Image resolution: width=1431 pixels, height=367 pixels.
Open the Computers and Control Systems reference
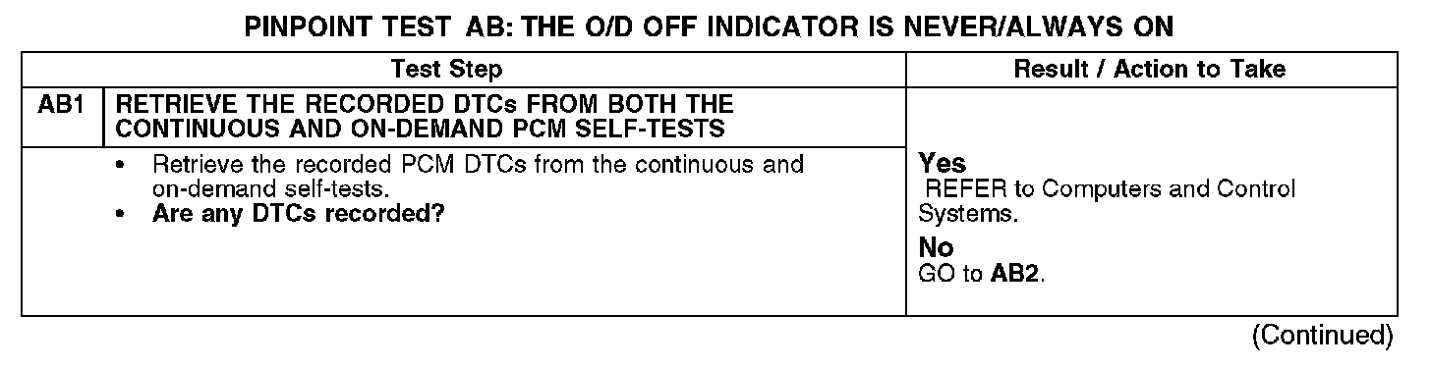1107,199
